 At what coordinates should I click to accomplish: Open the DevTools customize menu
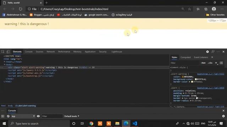218,52
